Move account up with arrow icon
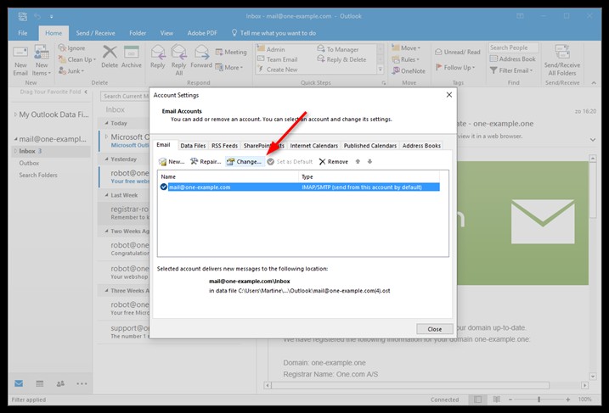Screen dimensions: 609x413 click(x=358, y=162)
